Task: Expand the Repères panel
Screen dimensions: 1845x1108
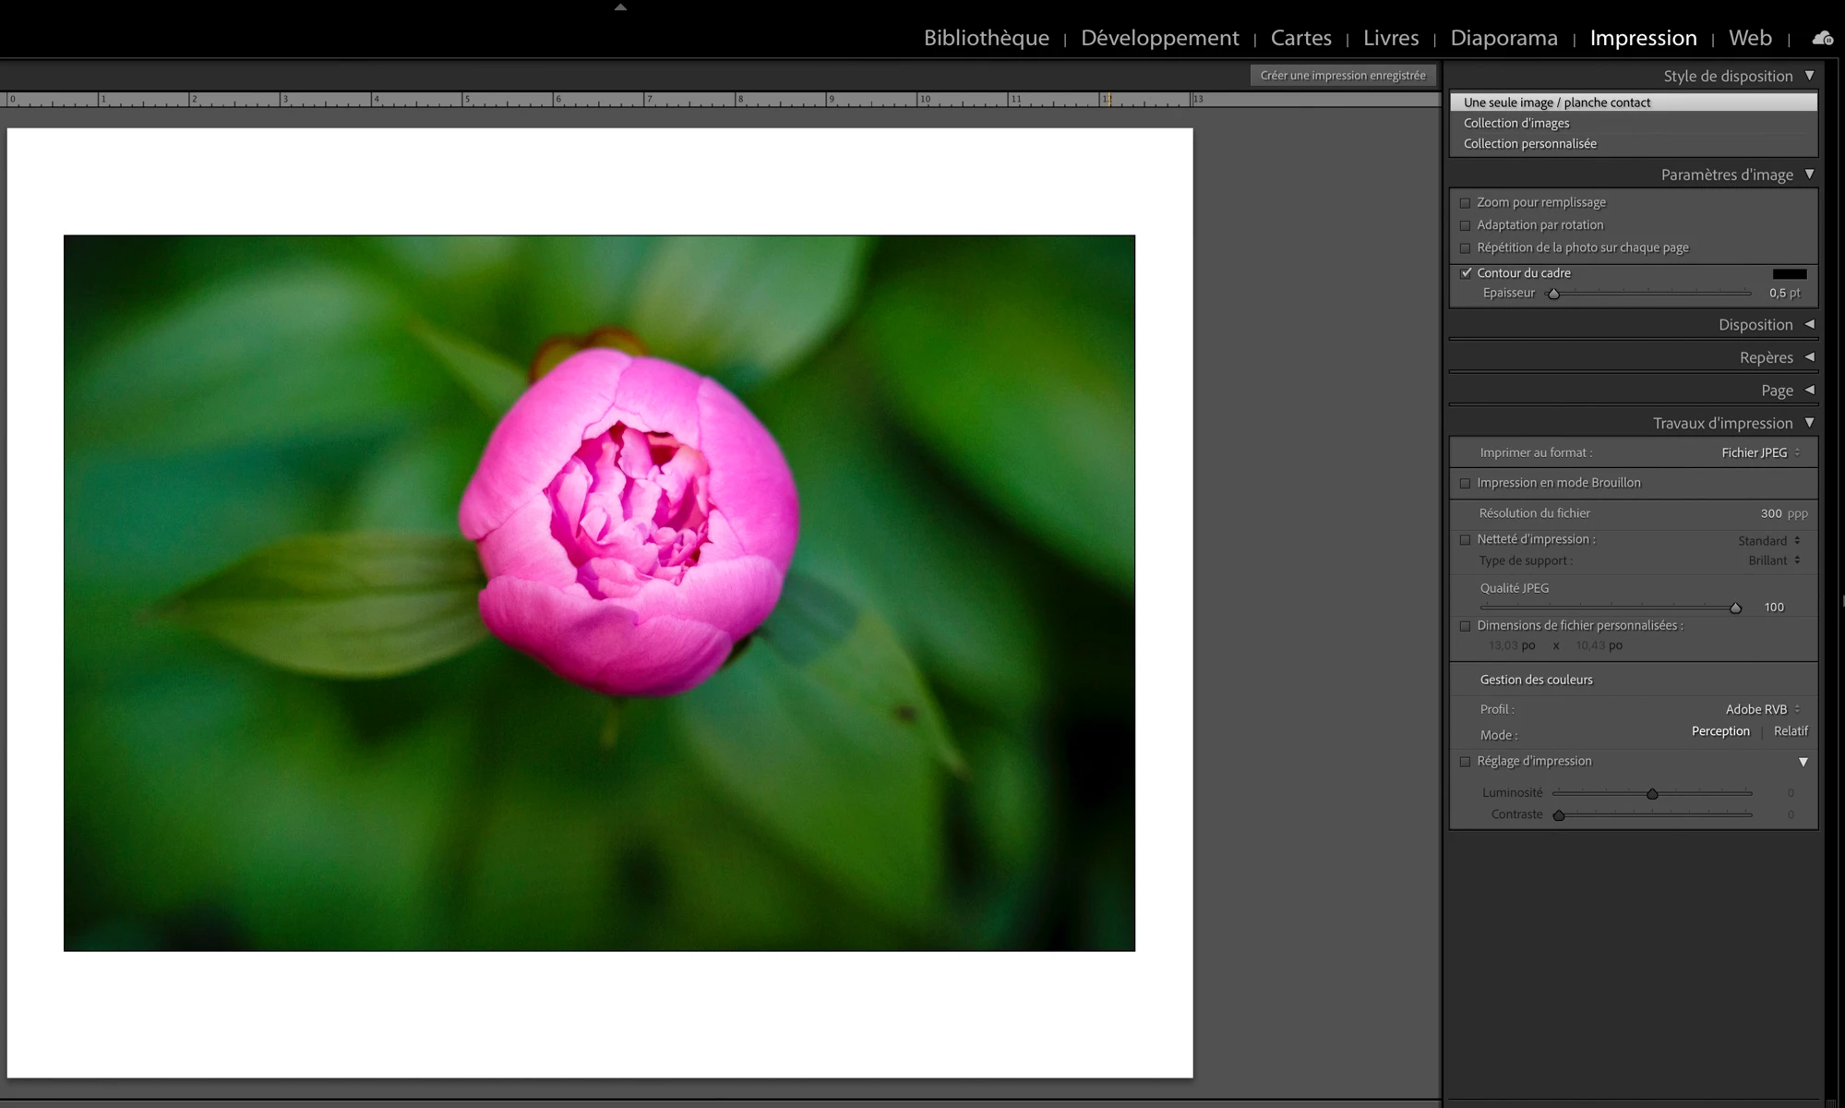Action: (1809, 357)
